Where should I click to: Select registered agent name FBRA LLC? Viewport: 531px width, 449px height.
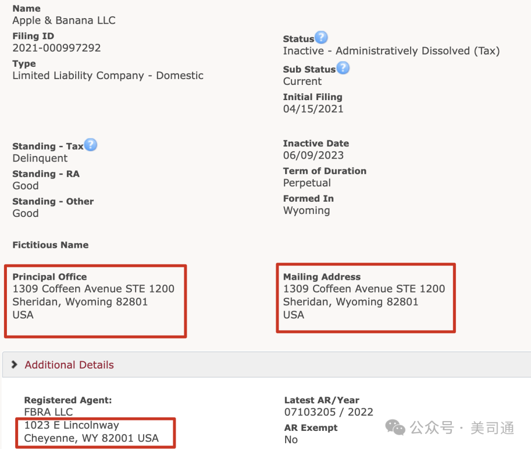click(x=48, y=412)
